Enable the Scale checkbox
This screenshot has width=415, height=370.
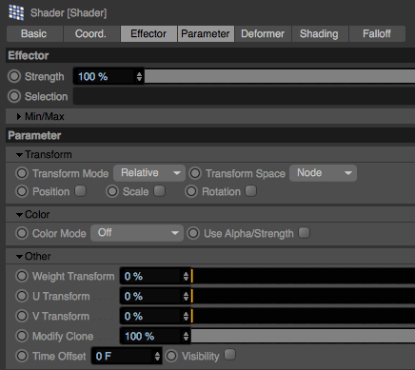point(160,191)
